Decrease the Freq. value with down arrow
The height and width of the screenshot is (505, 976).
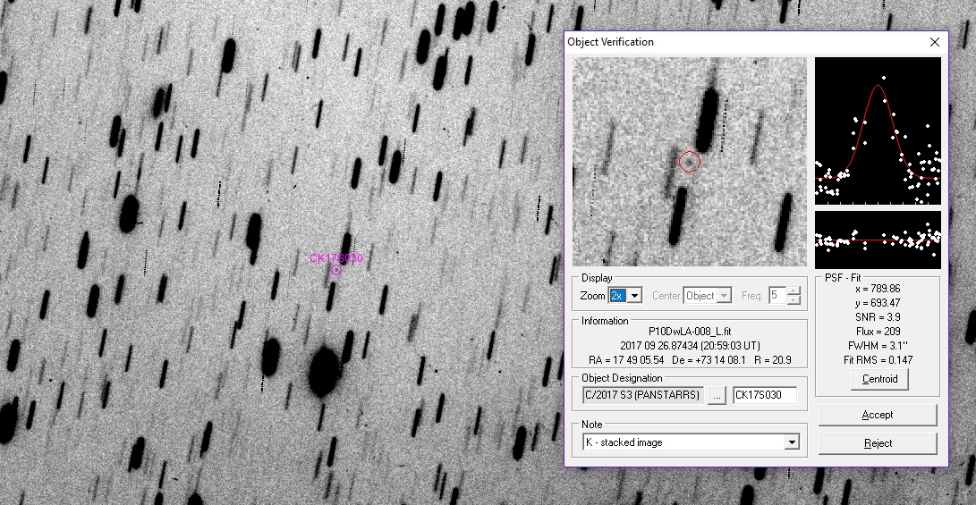(794, 300)
